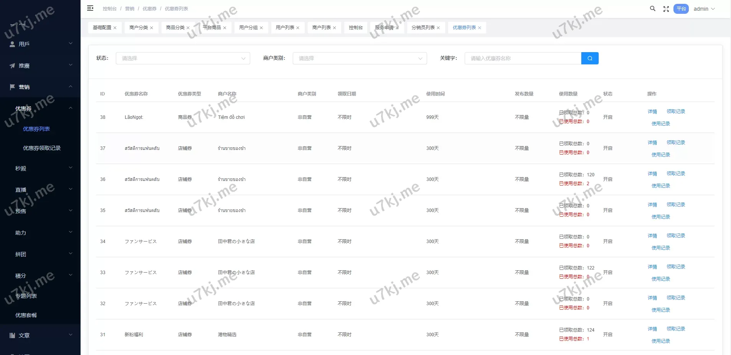Close the 优惠券列表 tab

(479, 28)
